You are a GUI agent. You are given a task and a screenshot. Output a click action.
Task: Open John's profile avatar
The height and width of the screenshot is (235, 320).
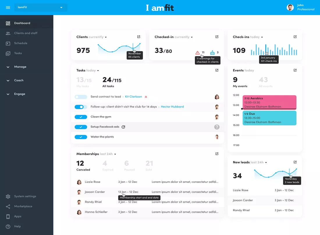290,8
